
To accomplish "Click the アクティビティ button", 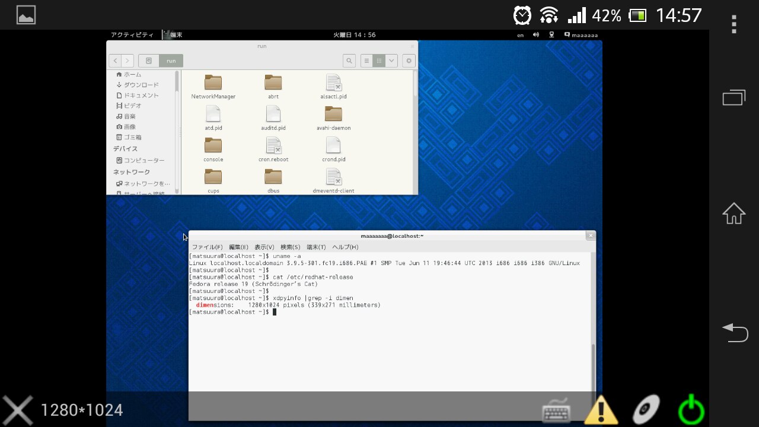I will pos(132,35).
